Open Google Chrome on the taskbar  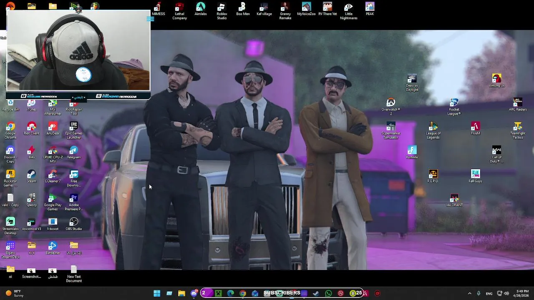tap(243, 293)
